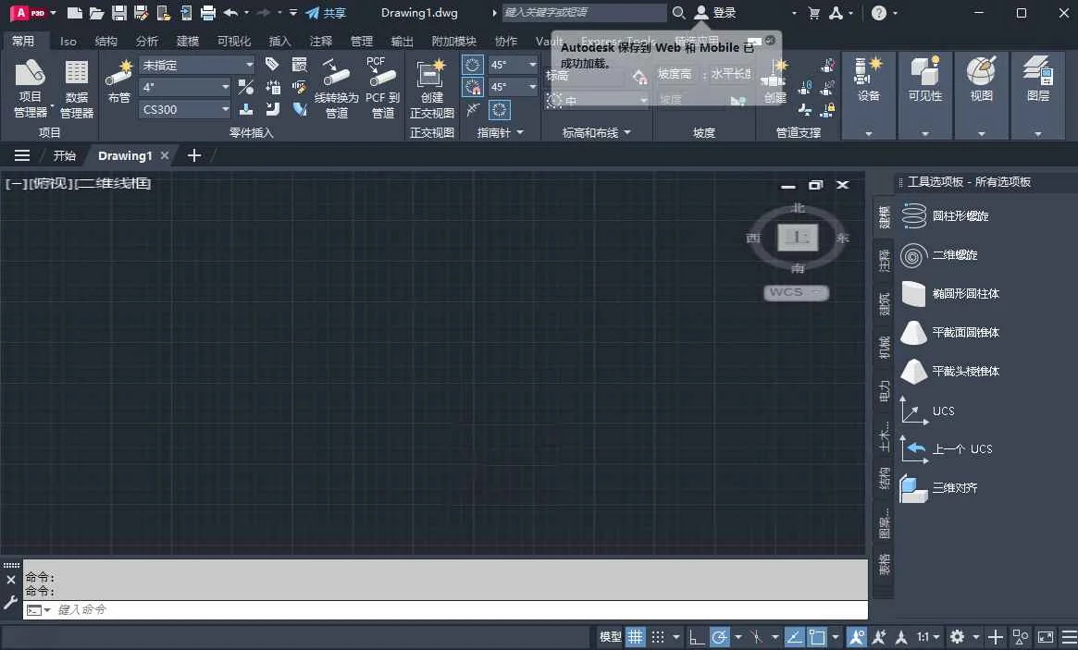Screen dimensions: 1078x650
Task: Click the command line customize wrench icon
Action: tap(10, 603)
